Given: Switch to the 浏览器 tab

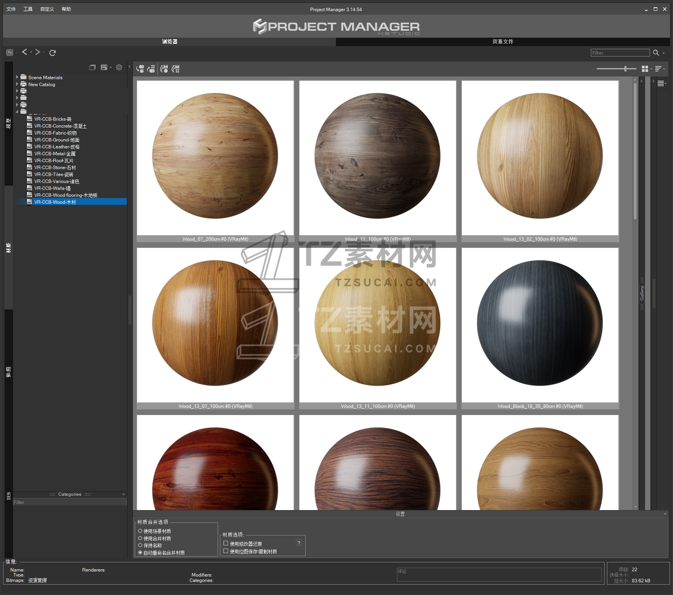Looking at the screenshot, I should point(169,42).
